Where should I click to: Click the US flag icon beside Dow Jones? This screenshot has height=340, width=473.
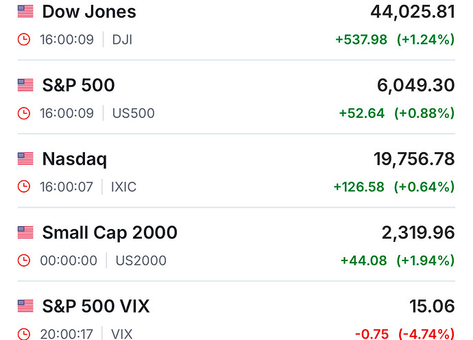[x=25, y=12]
